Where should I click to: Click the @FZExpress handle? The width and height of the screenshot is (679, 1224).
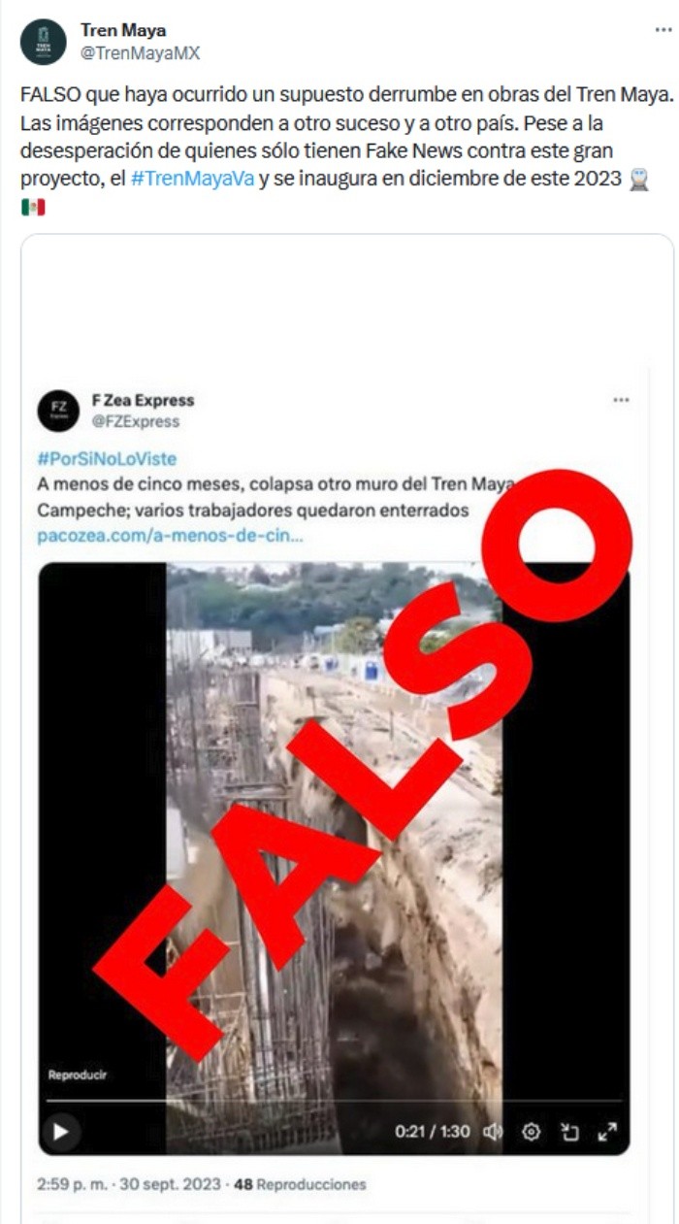[x=135, y=422]
